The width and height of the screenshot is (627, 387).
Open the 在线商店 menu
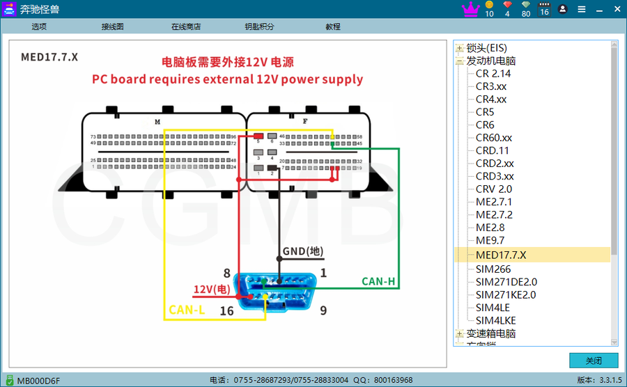coord(186,26)
